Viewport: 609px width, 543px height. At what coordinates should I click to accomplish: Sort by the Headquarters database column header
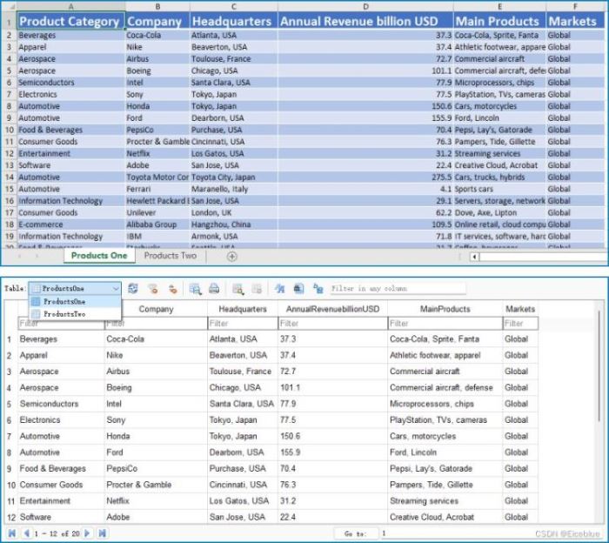coord(243,309)
